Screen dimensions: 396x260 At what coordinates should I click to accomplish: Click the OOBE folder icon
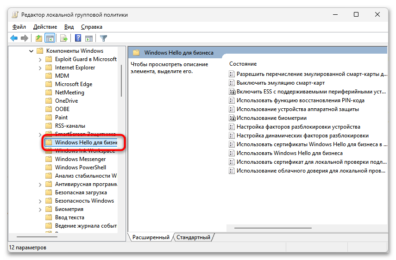49,109
